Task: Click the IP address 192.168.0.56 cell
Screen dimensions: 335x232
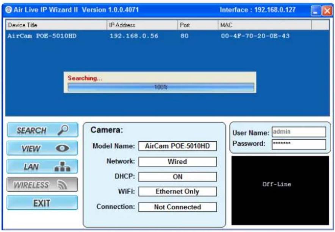Action: pos(134,36)
